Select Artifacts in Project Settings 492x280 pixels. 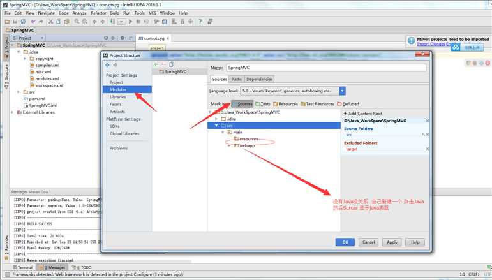click(x=117, y=112)
